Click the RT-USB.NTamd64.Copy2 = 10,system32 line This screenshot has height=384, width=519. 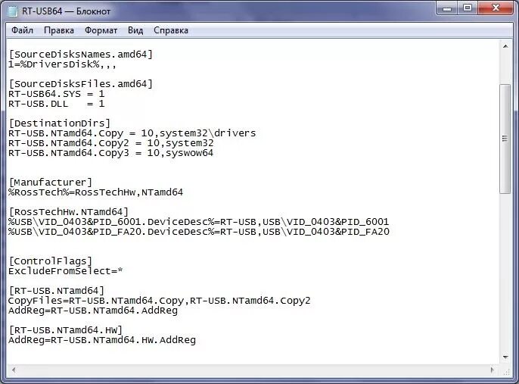[x=111, y=143]
